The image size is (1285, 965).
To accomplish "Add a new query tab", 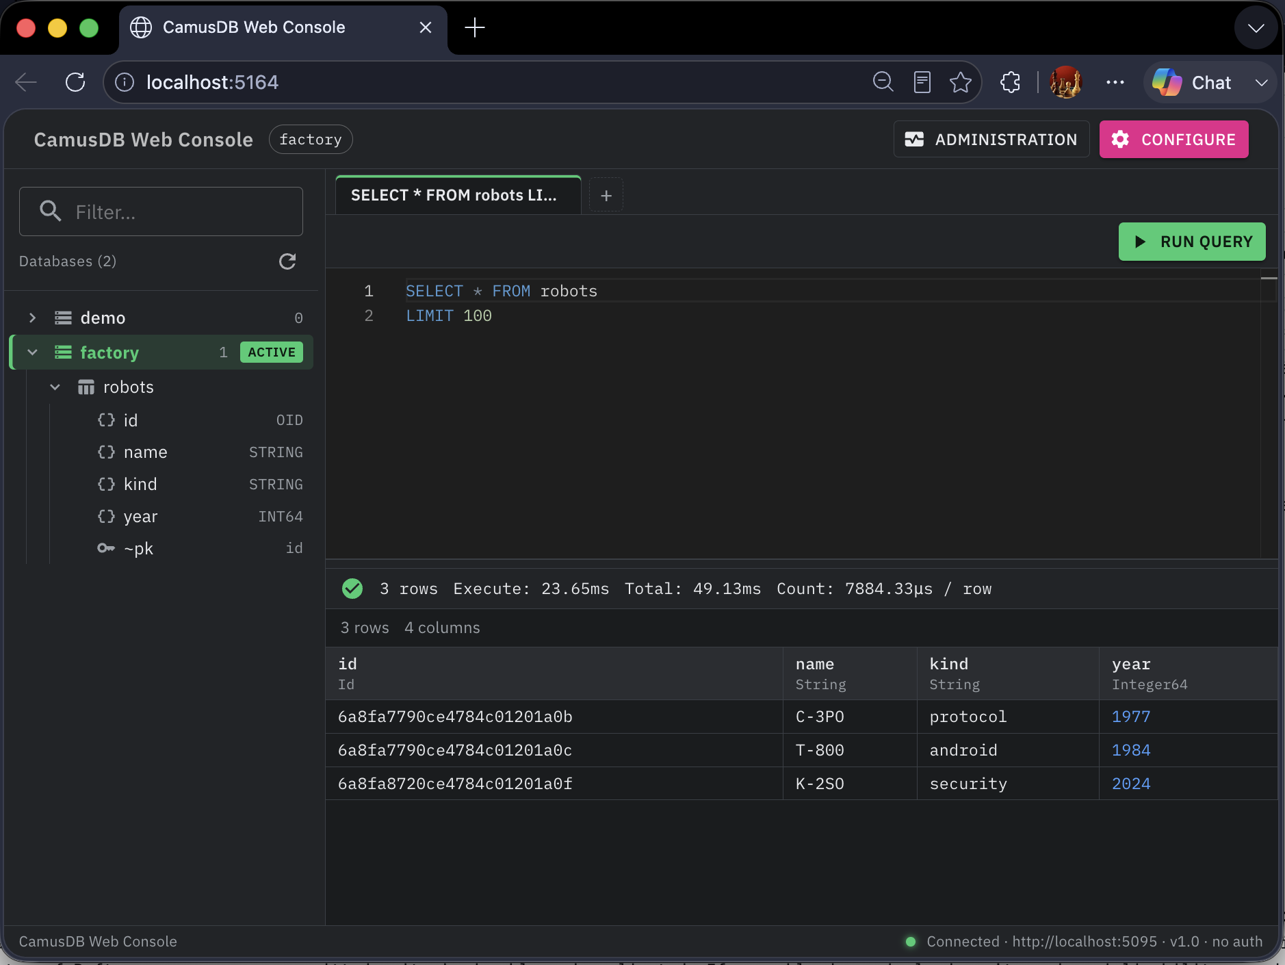I will coord(606,196).
